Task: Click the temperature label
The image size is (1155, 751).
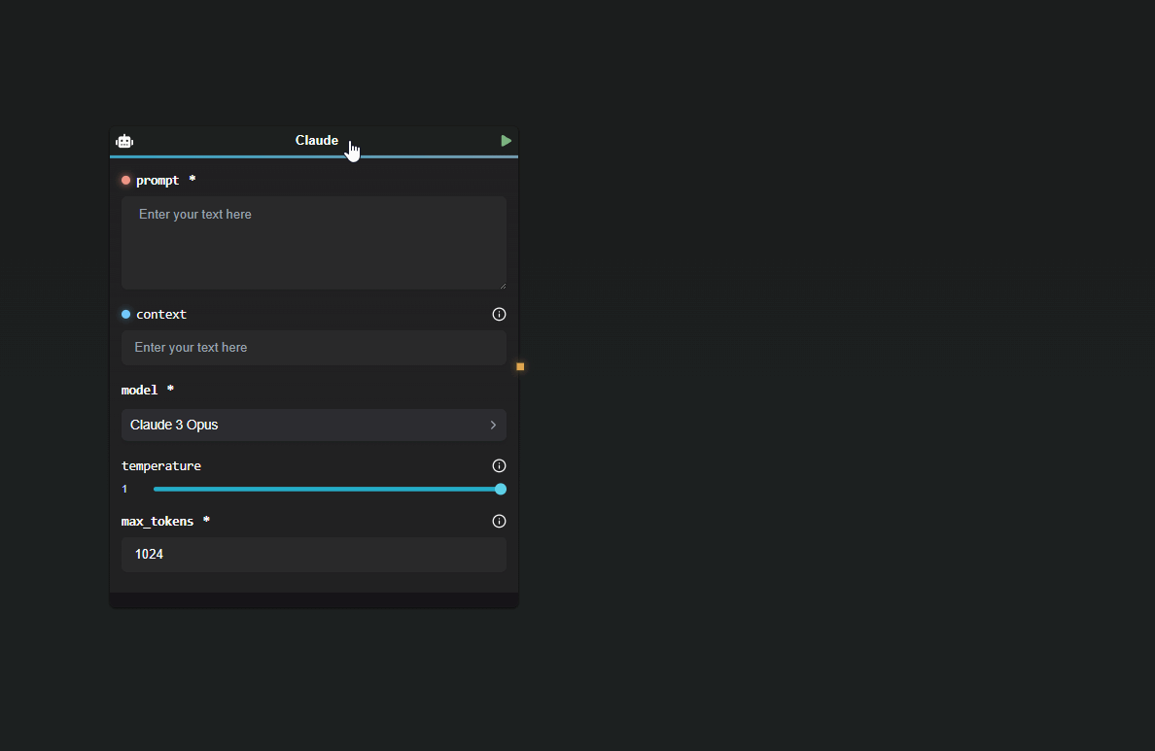Action: click(161, 466)
